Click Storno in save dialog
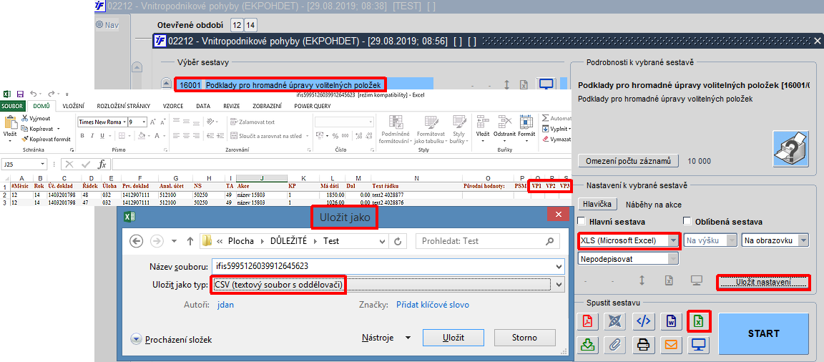 [524, 337]
